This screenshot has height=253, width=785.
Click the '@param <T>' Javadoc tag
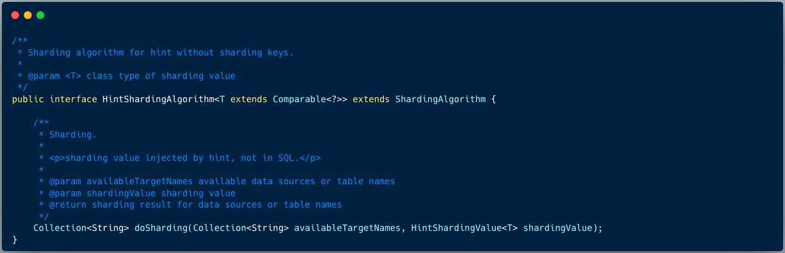[x=54, y=76]
